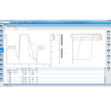Open the column dropdown arrow in results table header
The width and height of the screenshot is (111, 112).
31,69
